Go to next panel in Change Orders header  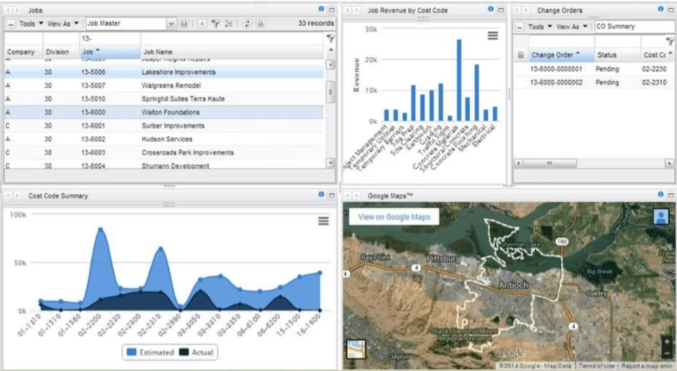(526, 9)
